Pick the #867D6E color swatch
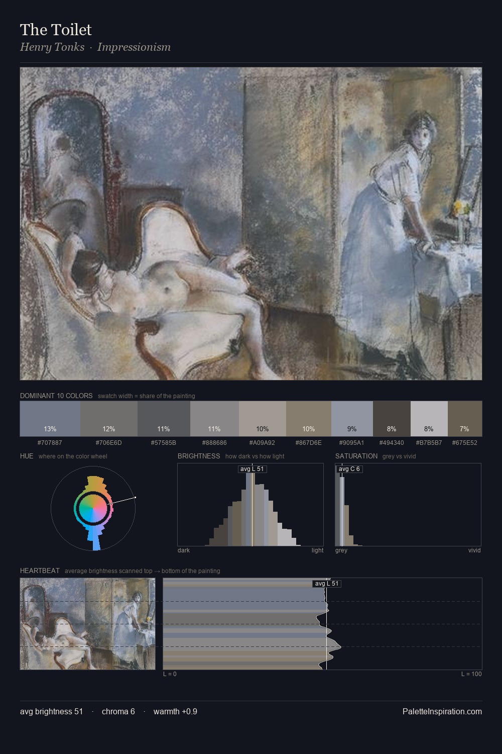Screen dimensions: 502x754 [x=309, y=418]
